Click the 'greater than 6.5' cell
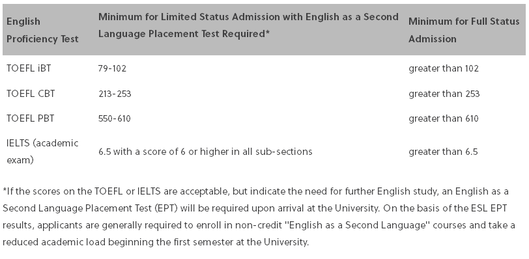The image size is (529, 259). (x=443, y=152)
